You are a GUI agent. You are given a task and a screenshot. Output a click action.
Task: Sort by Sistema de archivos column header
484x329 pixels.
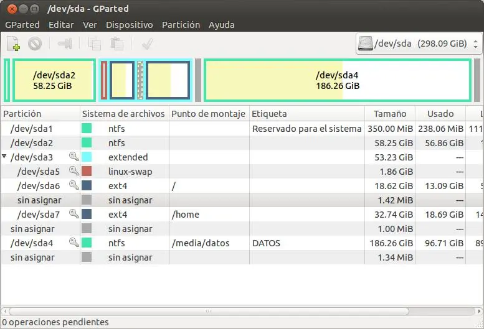pyautogui.click(x=125, y=114)
